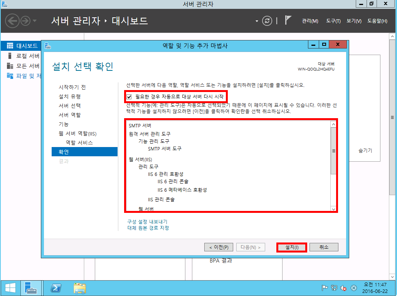Screen dimensions: 397x296
Task: Minimize the role and feature wizard window
Action: 313,45
